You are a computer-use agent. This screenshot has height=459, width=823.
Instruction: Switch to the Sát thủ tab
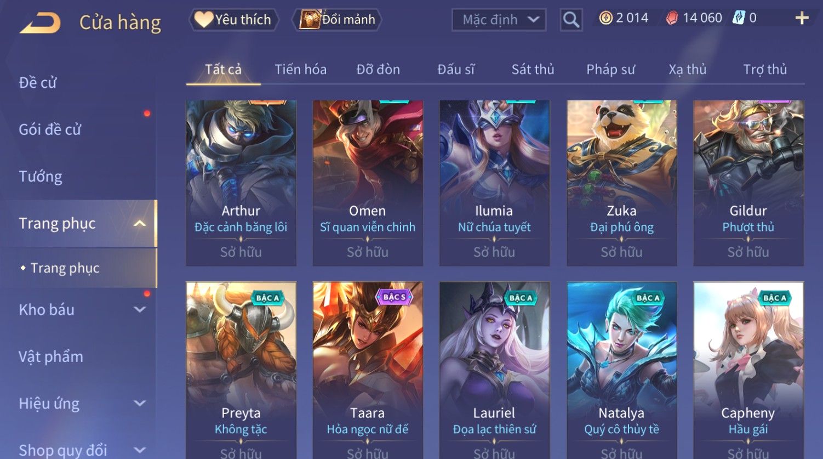click(533, 70)
